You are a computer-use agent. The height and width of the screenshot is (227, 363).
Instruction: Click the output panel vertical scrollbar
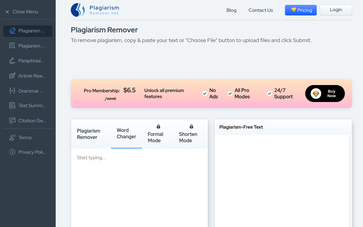point(350,181)
